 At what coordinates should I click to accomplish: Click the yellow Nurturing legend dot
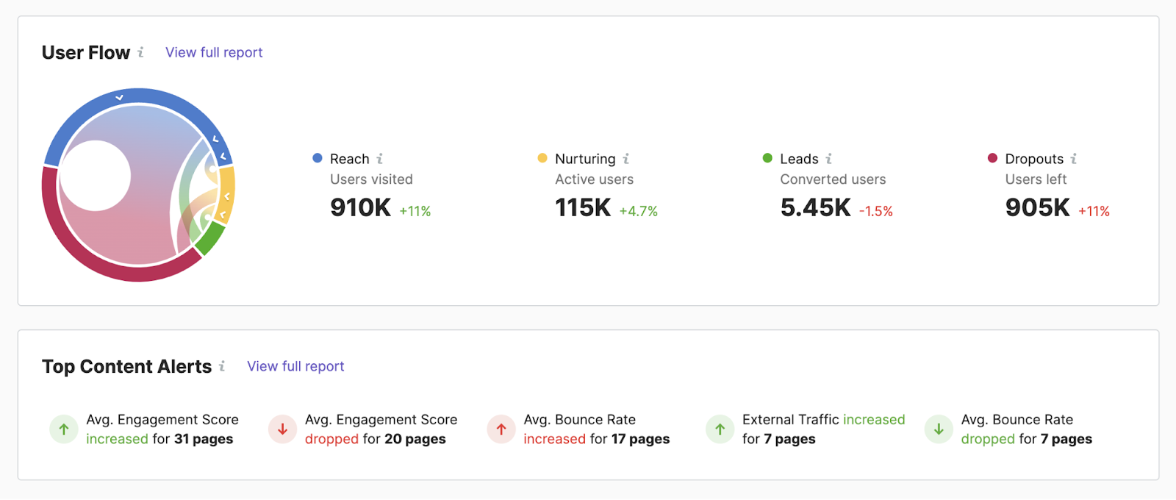pos(542,158)
